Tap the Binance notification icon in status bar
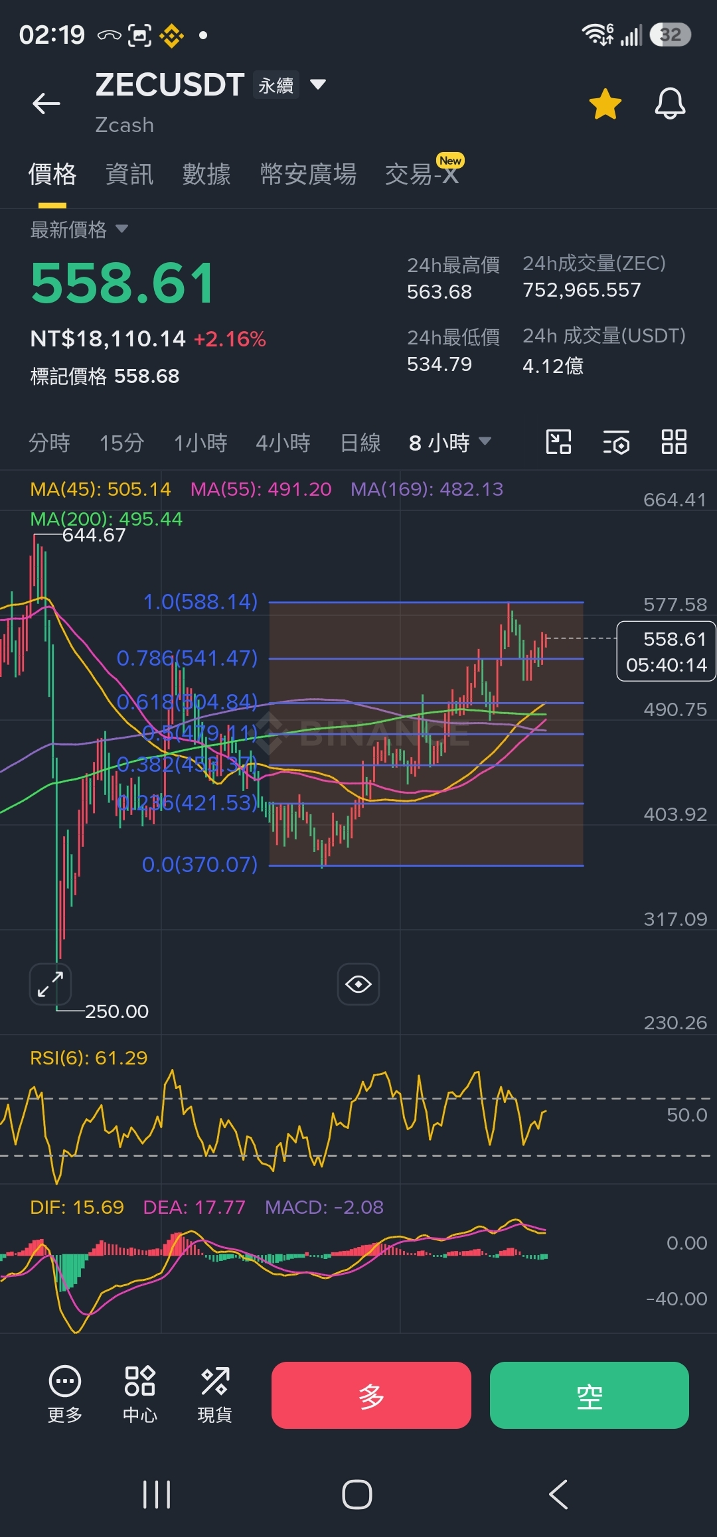The width and height of the screenshot is (717, 1537). (171, 35)
